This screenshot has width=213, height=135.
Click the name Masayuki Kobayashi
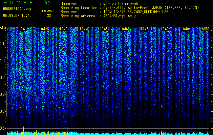122,4
